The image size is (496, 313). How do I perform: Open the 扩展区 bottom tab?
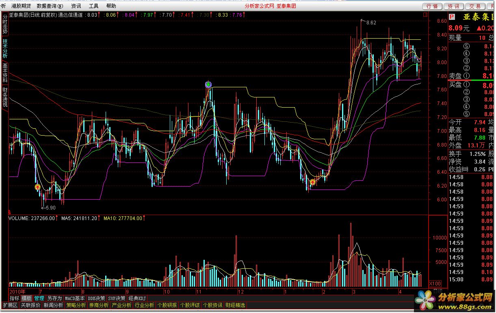10,305
